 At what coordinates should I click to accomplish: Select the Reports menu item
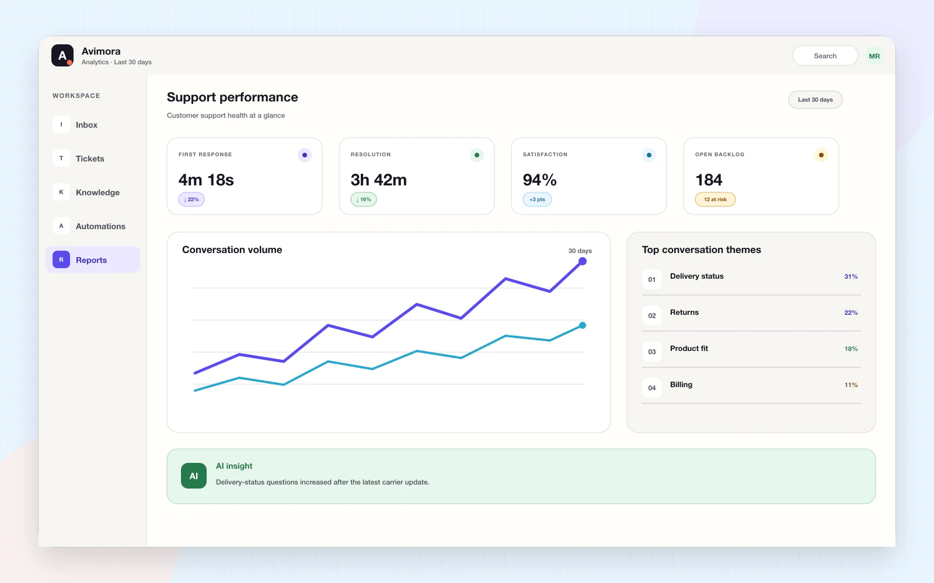(93, 259)
